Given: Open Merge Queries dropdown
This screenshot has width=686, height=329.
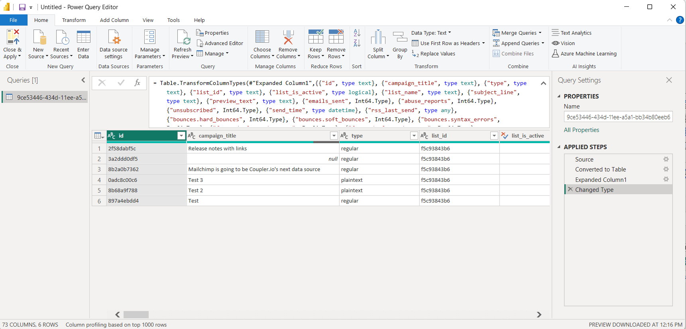Looking at the screenshot, I should click(540, 33).
